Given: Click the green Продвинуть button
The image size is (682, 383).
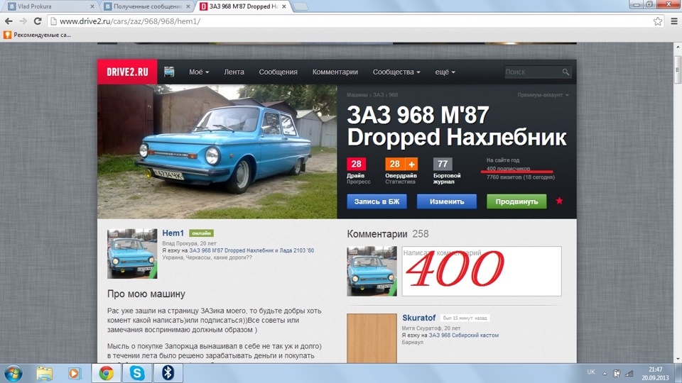Looking at the screenshot, I should point(516,201).
